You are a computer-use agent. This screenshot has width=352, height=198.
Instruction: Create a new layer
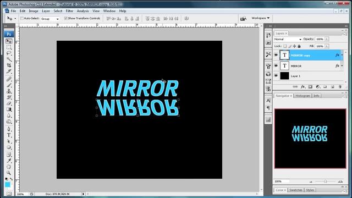[x=332, y=87]
